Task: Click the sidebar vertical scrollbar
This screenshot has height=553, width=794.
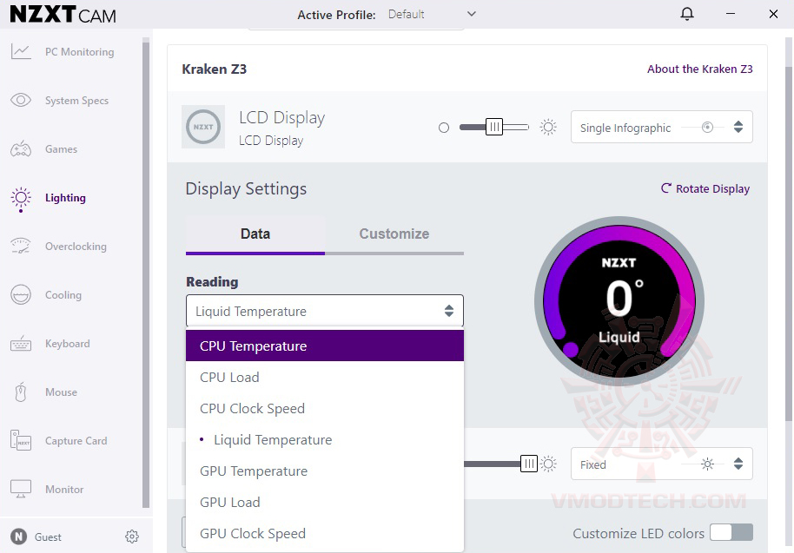Action: (x=146, y=273)
